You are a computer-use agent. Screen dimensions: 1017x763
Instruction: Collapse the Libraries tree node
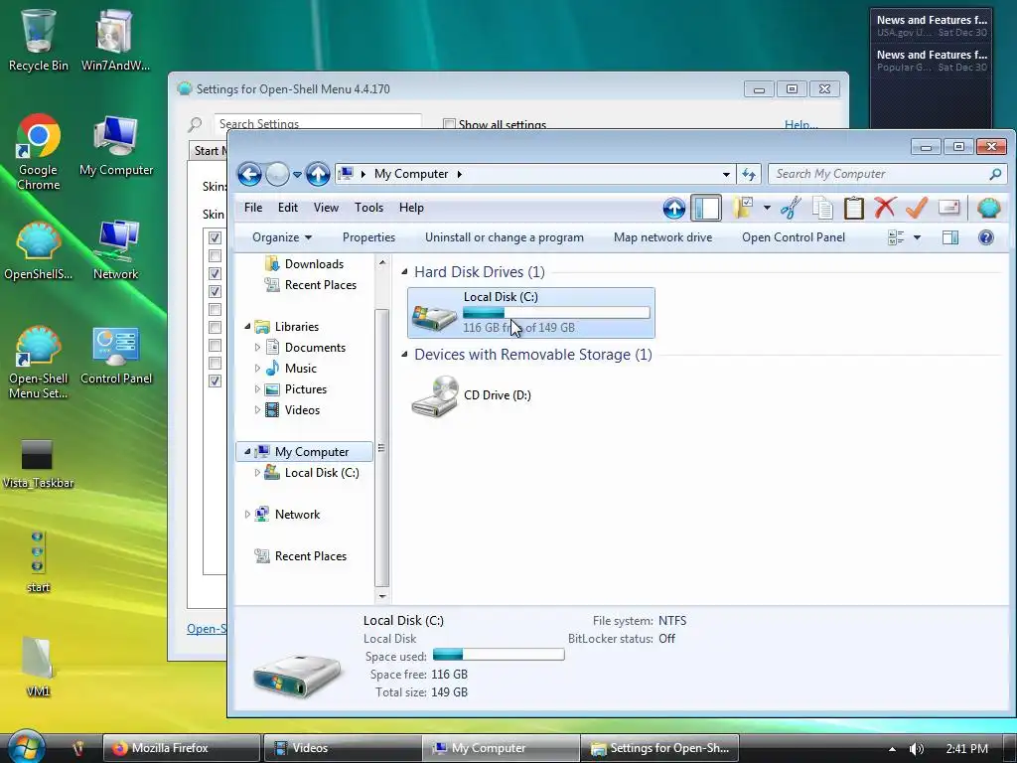click(247, 326)
